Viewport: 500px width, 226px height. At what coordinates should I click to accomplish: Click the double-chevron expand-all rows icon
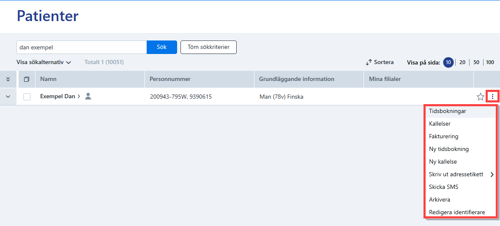[8, 79]
